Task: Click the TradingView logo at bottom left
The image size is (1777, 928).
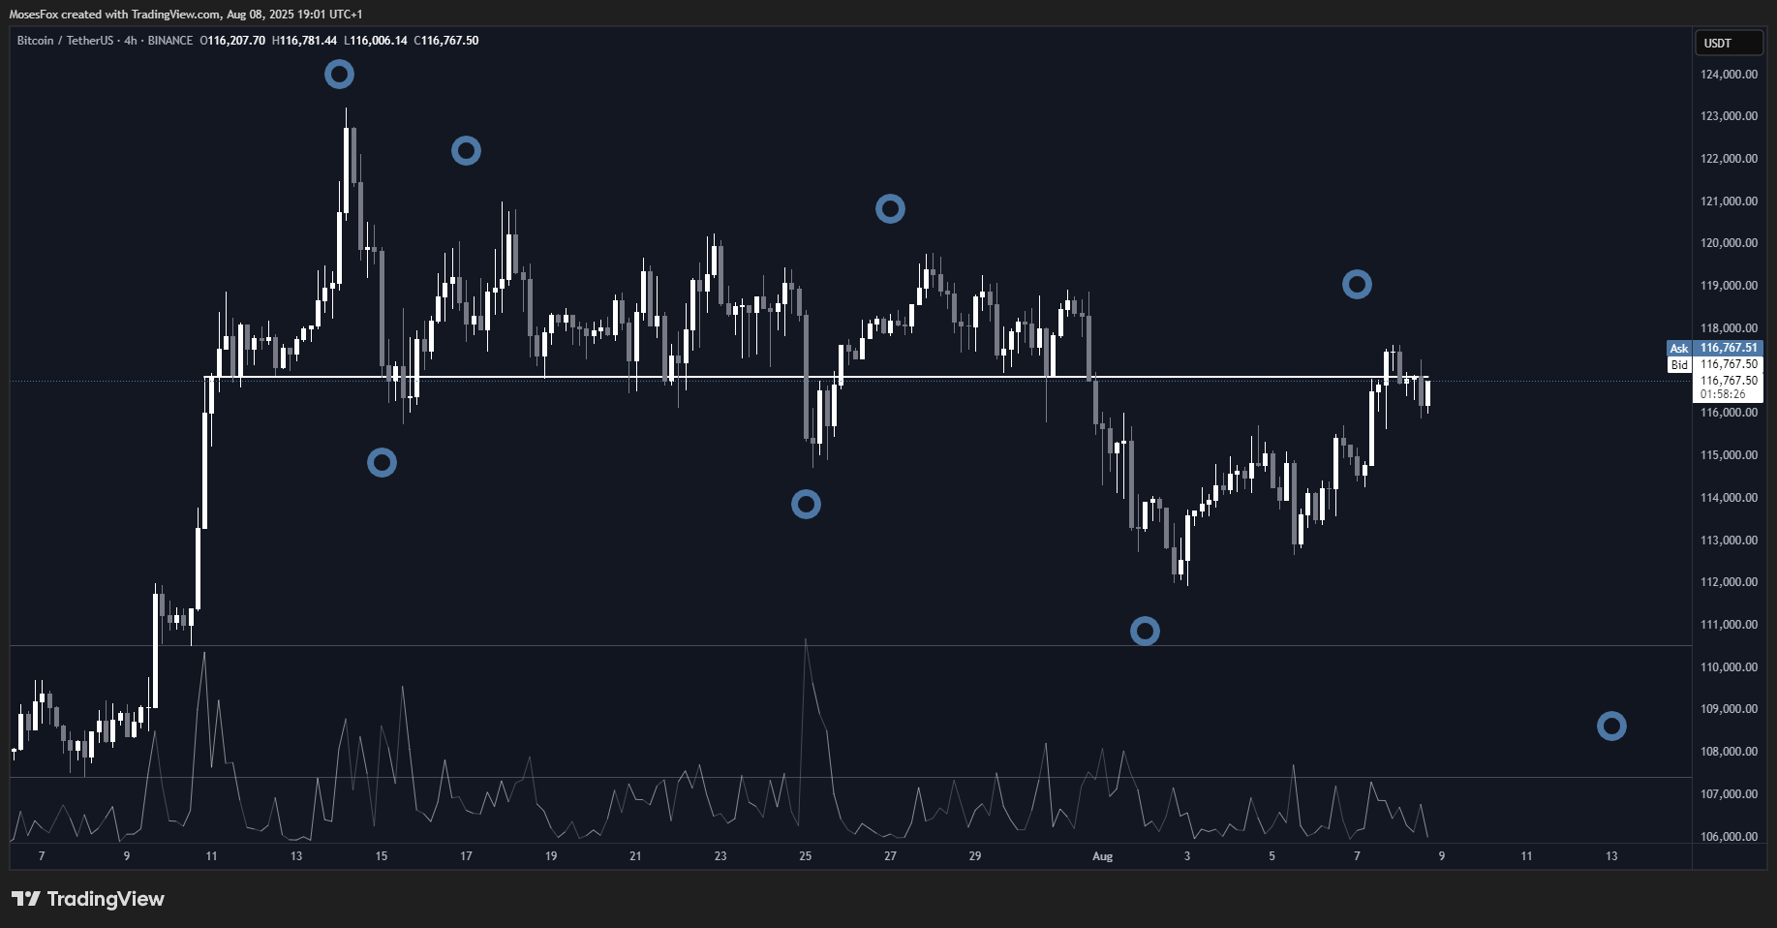Action: (88, 899)
